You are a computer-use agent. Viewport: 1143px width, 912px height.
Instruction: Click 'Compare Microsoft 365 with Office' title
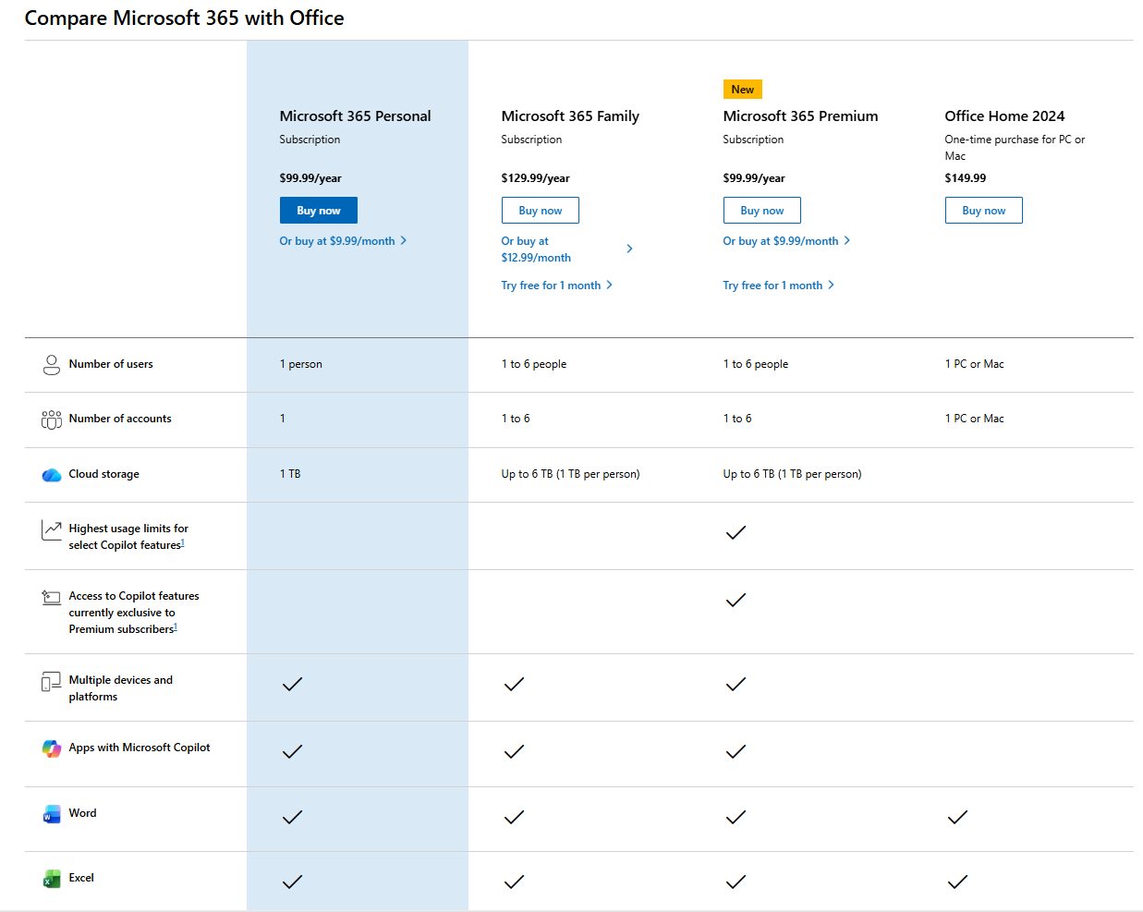184,18
